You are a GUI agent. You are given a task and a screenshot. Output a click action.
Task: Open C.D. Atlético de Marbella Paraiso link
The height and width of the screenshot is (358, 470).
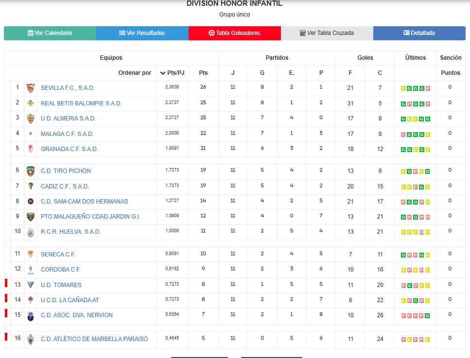point(94,339)
